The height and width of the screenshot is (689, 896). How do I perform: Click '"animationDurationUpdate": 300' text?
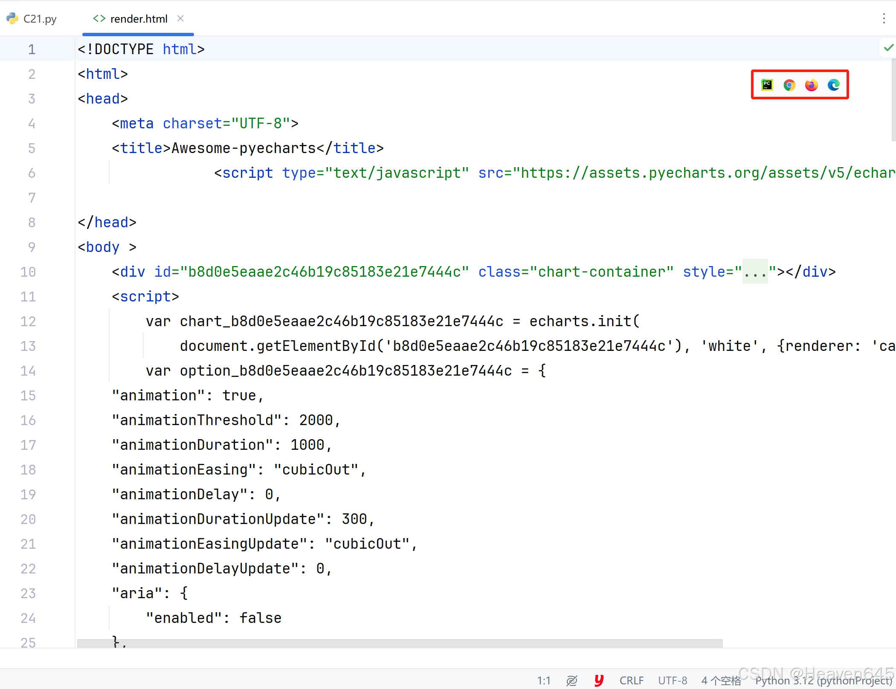(x=239, y=519)
